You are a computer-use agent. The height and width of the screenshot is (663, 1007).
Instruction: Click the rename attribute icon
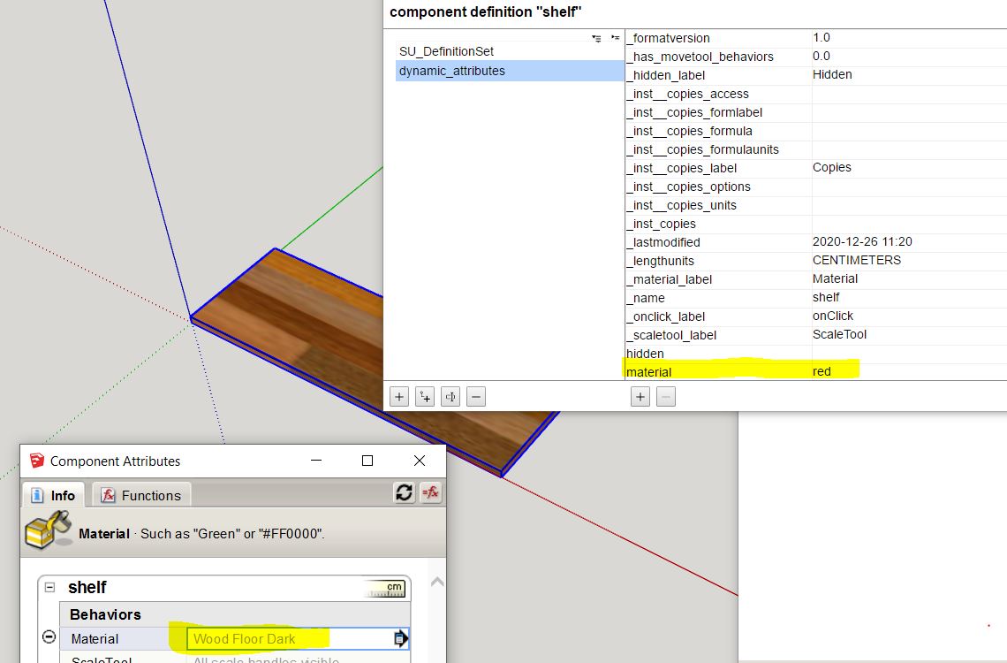450,396
